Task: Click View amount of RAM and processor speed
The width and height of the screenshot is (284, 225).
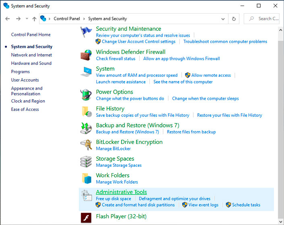Action: pyautogui.click(x=137, y=75)
